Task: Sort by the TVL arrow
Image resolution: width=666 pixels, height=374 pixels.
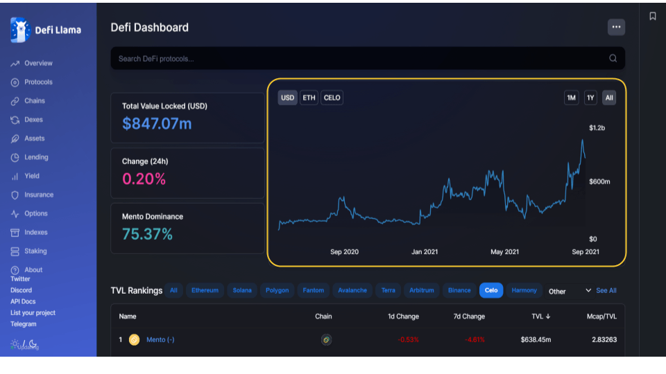Action: click(x=548, y=317)
